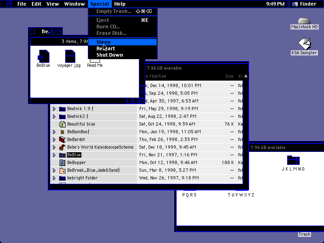
Task: Open the File menu
Action: pyautogui.click(x=22, y=4)
